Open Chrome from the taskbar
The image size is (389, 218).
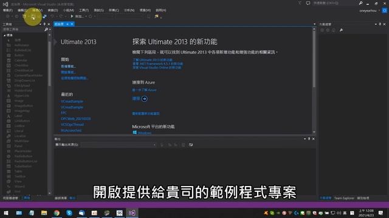coord(57,213)
